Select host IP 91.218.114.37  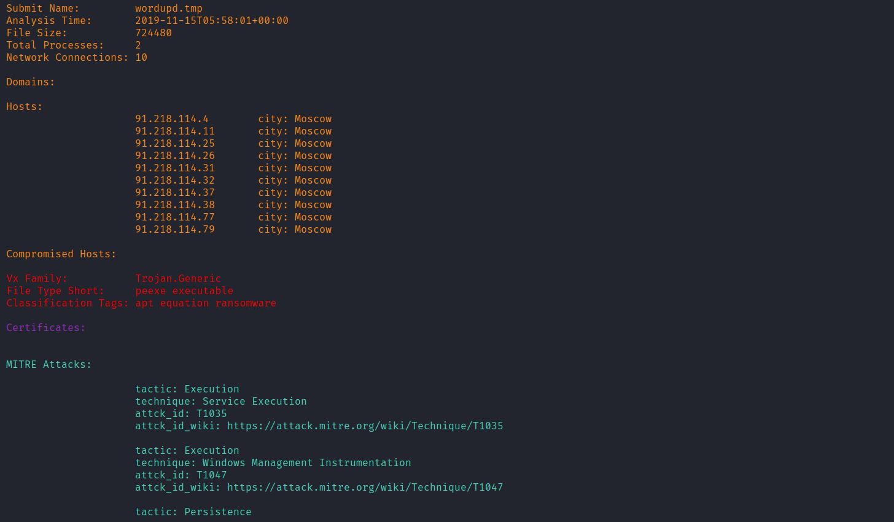coord(175,193)
